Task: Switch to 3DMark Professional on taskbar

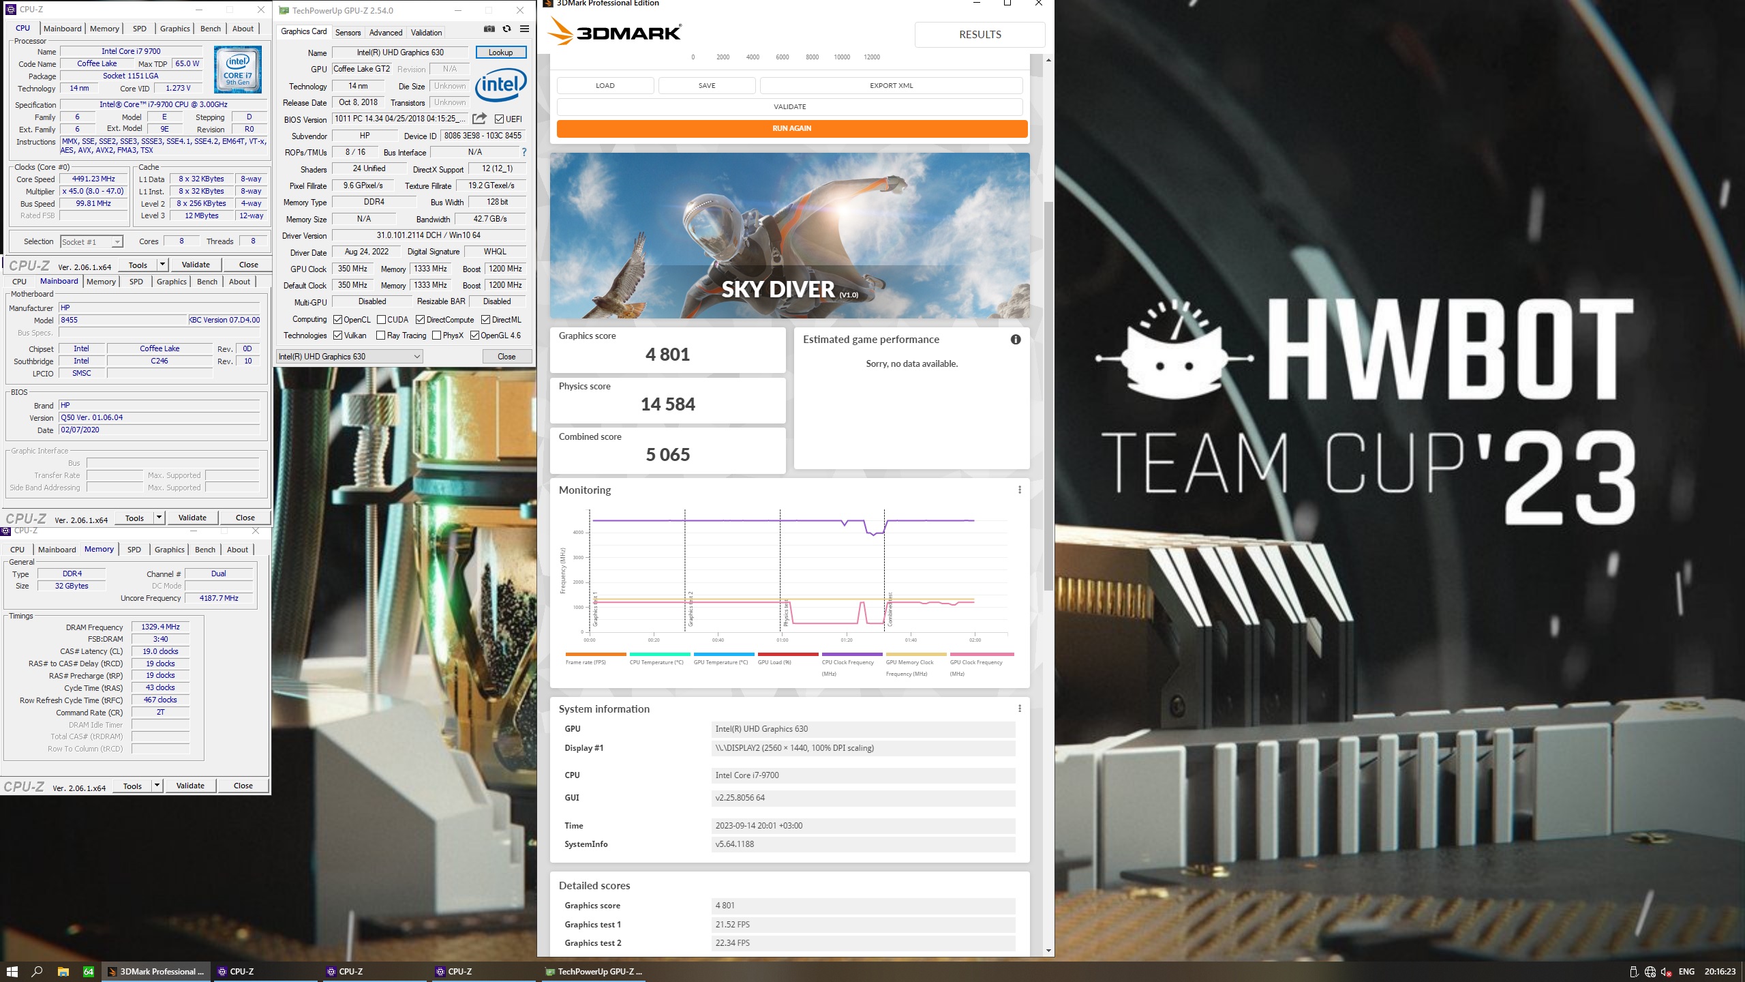Action: 156,972
